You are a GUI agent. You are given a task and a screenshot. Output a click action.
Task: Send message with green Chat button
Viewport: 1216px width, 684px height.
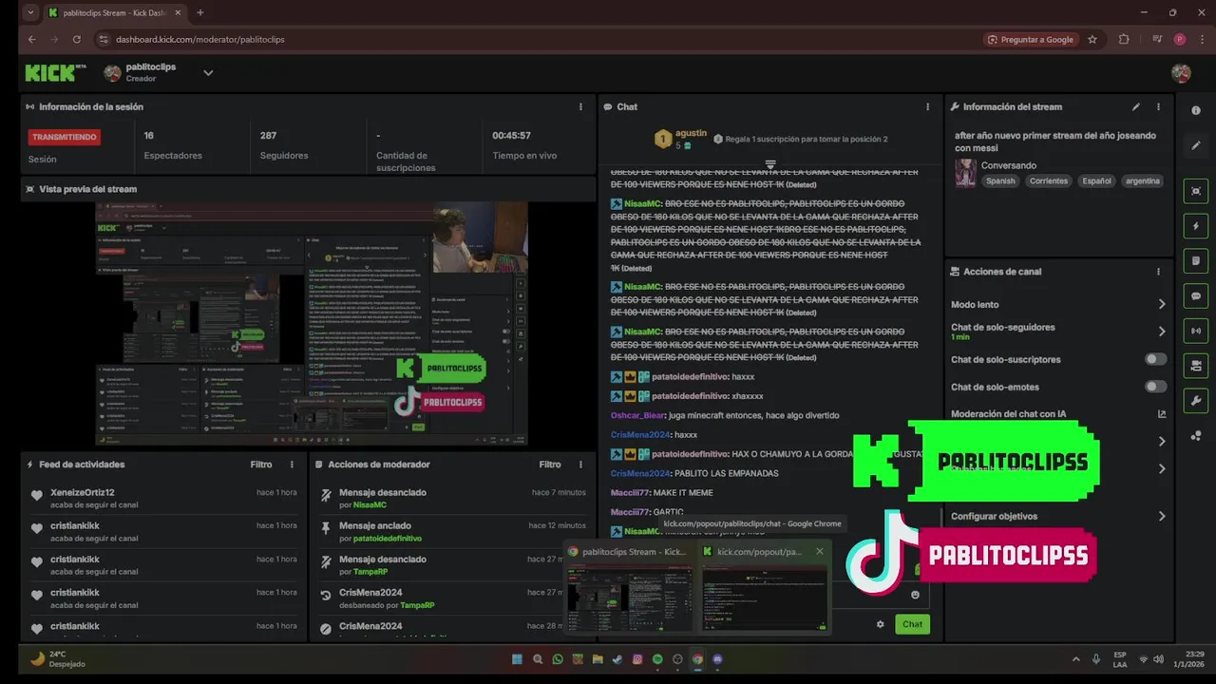coord(912,624)
